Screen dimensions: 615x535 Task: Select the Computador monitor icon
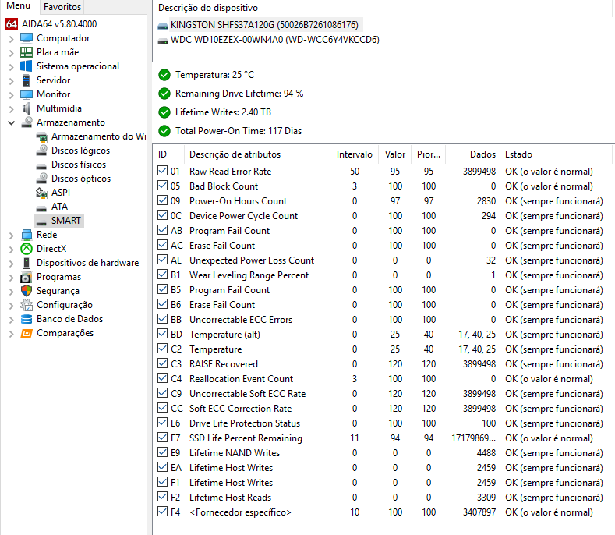tap(27, 38)
